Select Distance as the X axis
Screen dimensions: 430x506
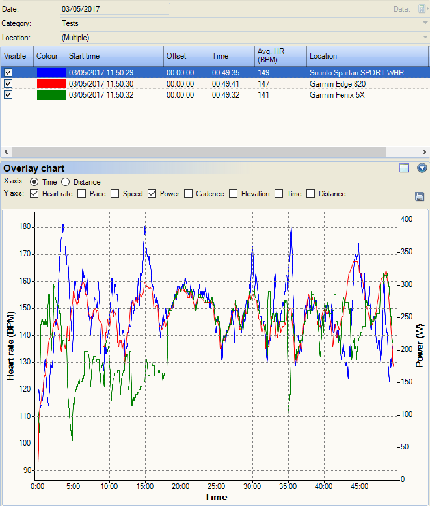tap(66, 182)
